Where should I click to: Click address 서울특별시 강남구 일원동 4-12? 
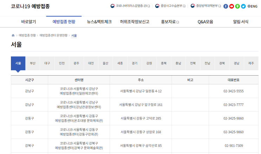141,91
